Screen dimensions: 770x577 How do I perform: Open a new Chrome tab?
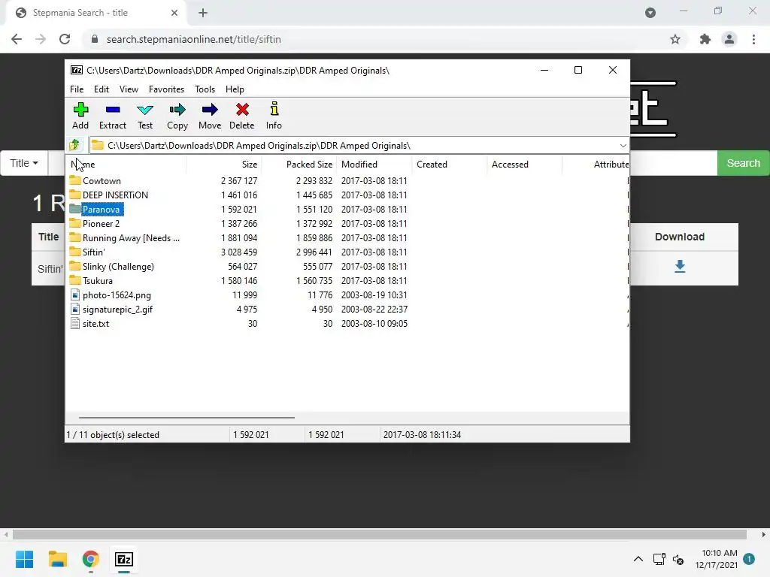coord(203,14)
